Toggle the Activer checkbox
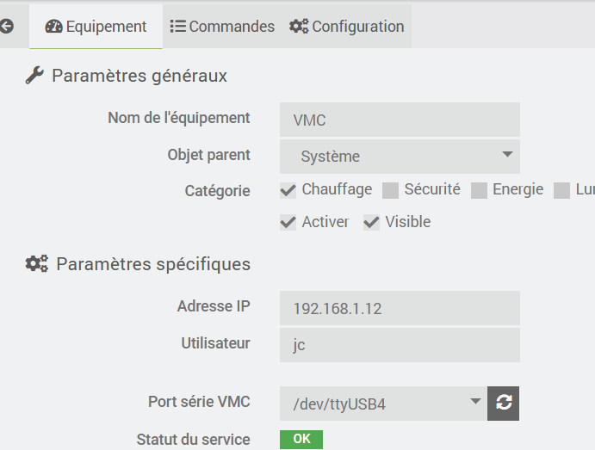Viewport: 595px width, 450px height. 288,223
